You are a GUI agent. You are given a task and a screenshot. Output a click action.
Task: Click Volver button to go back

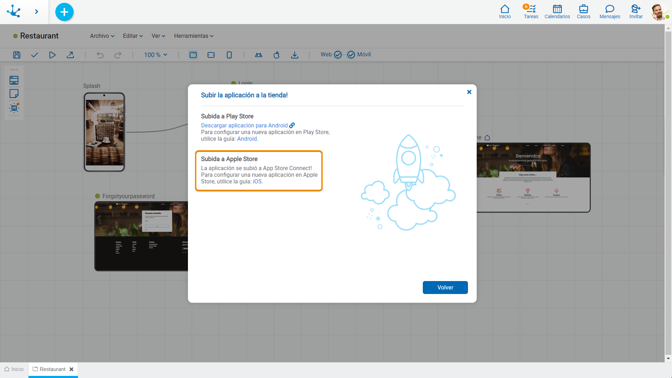(446, 288)
